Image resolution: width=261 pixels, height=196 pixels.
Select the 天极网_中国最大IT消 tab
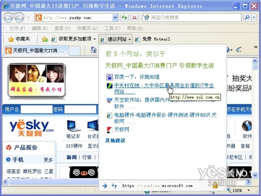pyautogui.click(x=36, y=50)
